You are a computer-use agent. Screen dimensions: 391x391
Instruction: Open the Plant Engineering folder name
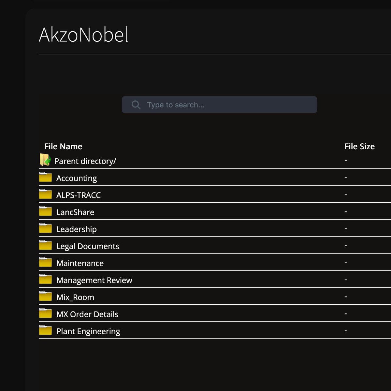tap(88, 331)
